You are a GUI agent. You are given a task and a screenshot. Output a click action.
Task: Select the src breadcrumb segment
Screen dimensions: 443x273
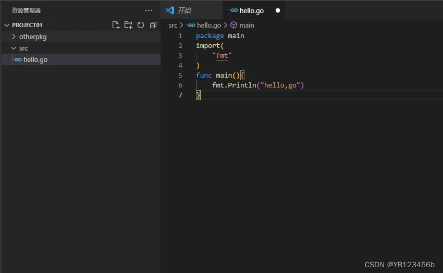coord(173,25)
